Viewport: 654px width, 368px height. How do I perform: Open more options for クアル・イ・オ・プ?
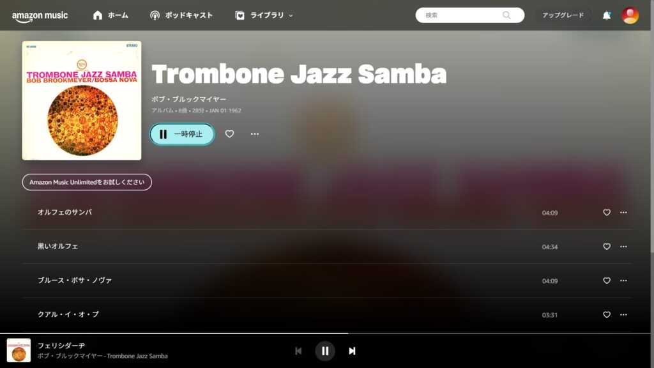pos(623,315)
